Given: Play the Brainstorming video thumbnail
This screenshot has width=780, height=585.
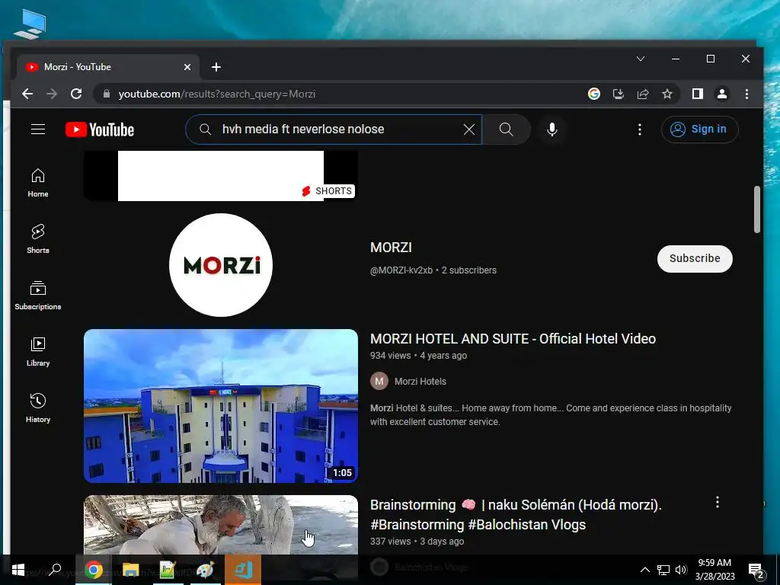Looking at the screenshot, I should [221, 525].
